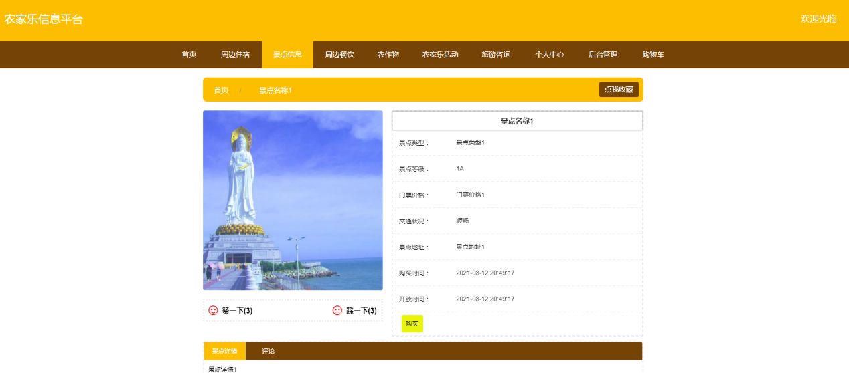Viewport: 849px width, 373px height.
Task: Click the 农家乐信息平台 site title
Action: point(44,19)
